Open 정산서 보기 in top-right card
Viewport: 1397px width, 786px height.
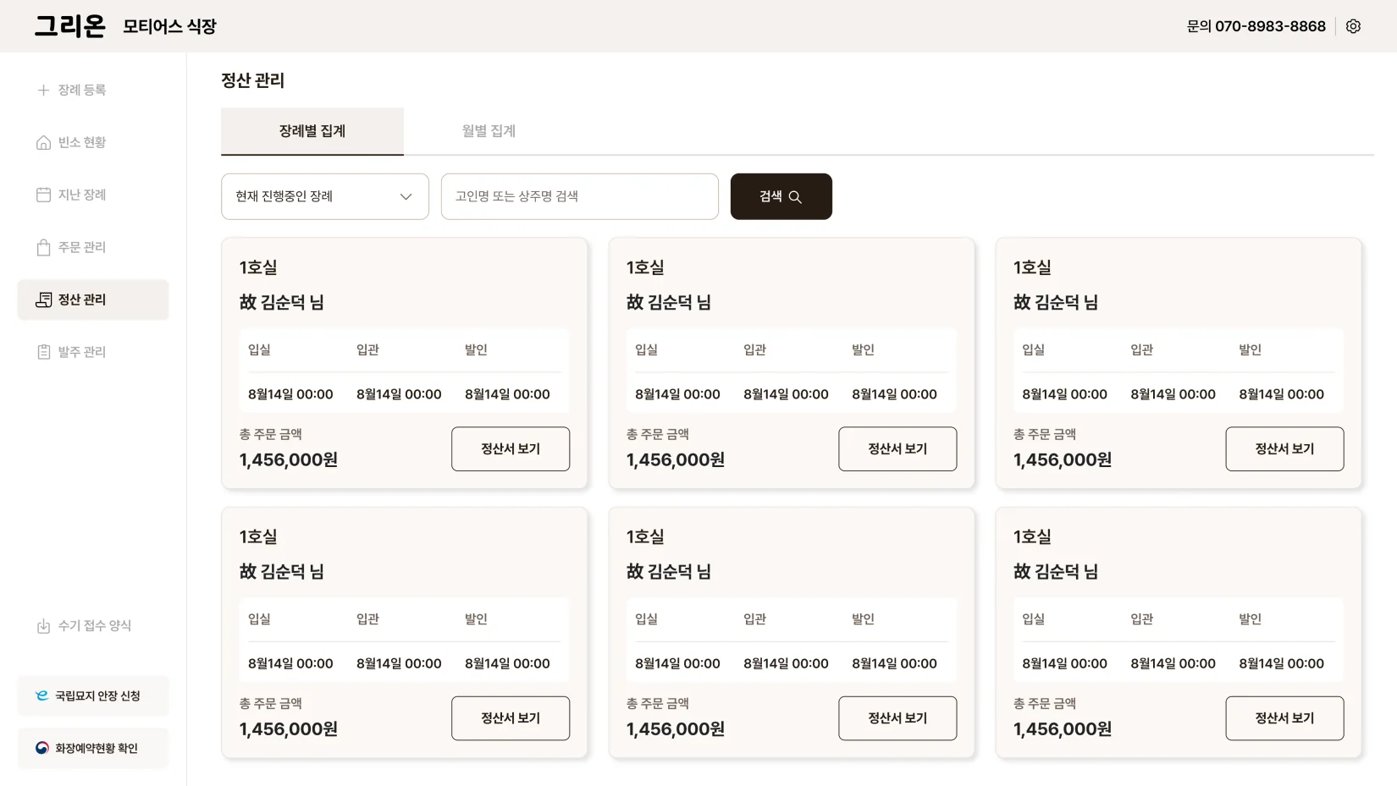[x=1284, y=448]
